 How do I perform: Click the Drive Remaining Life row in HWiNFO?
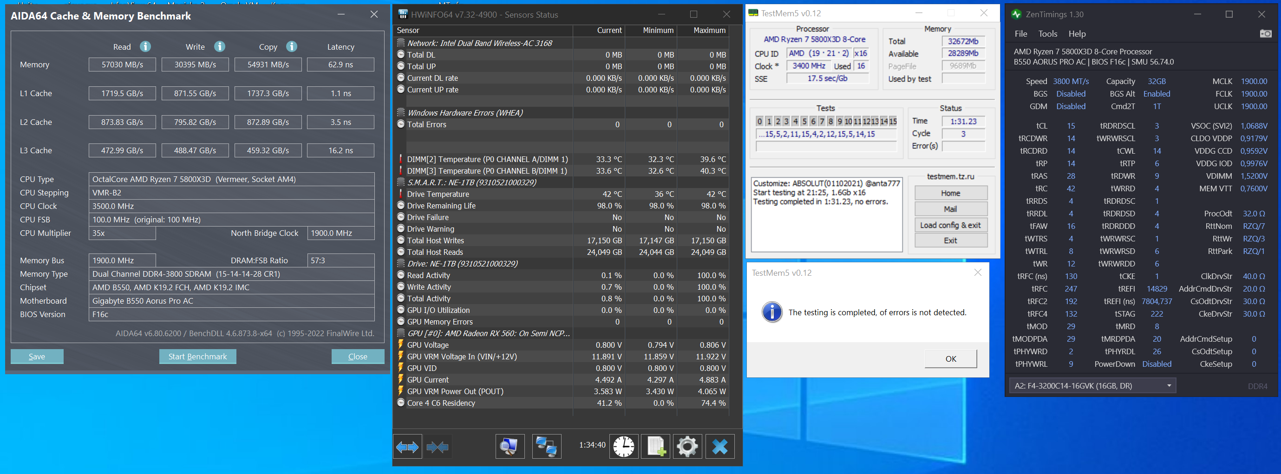click(x=562, y=205)
